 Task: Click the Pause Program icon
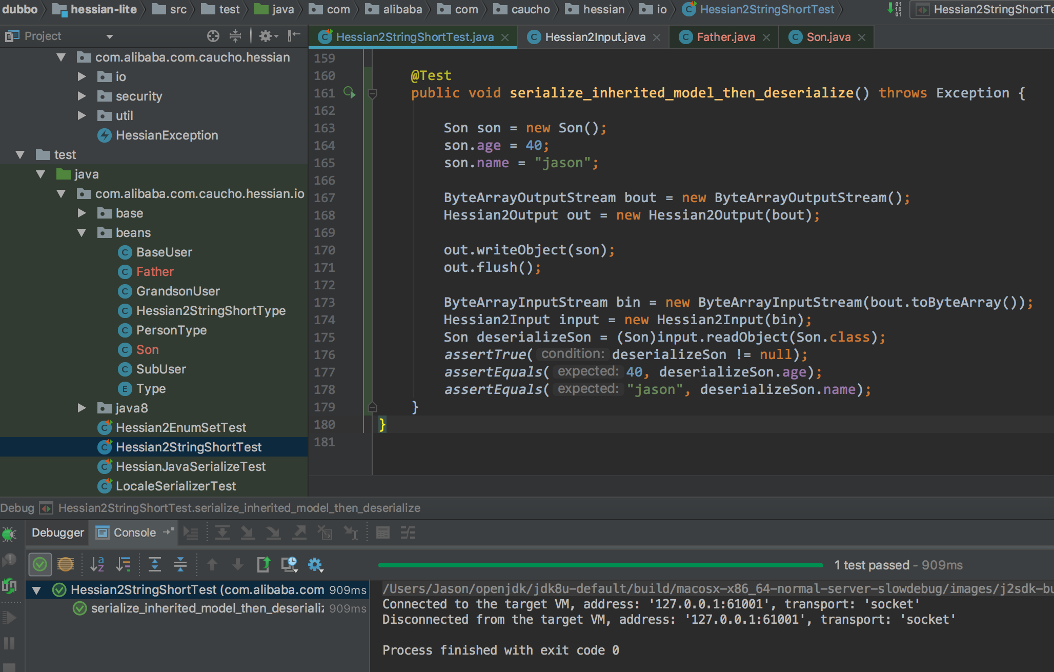click(x=9, y=643)
